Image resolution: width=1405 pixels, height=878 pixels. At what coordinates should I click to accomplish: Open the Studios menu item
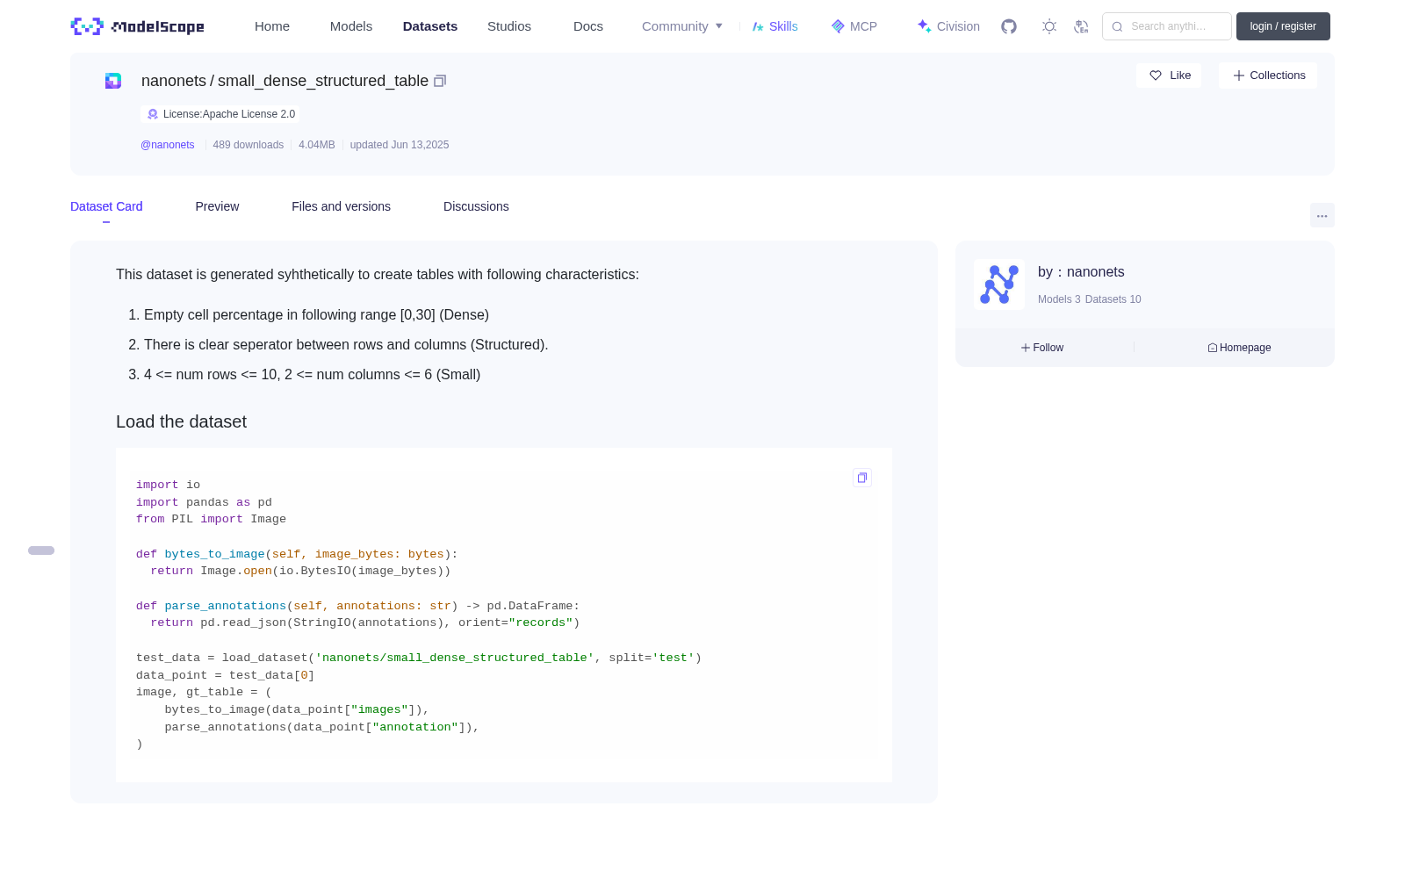click(509, 26)
